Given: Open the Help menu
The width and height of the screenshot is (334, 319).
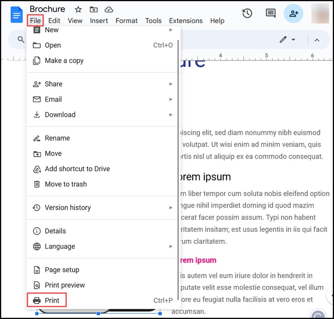Looking at the screenshot, I should 217,21.
